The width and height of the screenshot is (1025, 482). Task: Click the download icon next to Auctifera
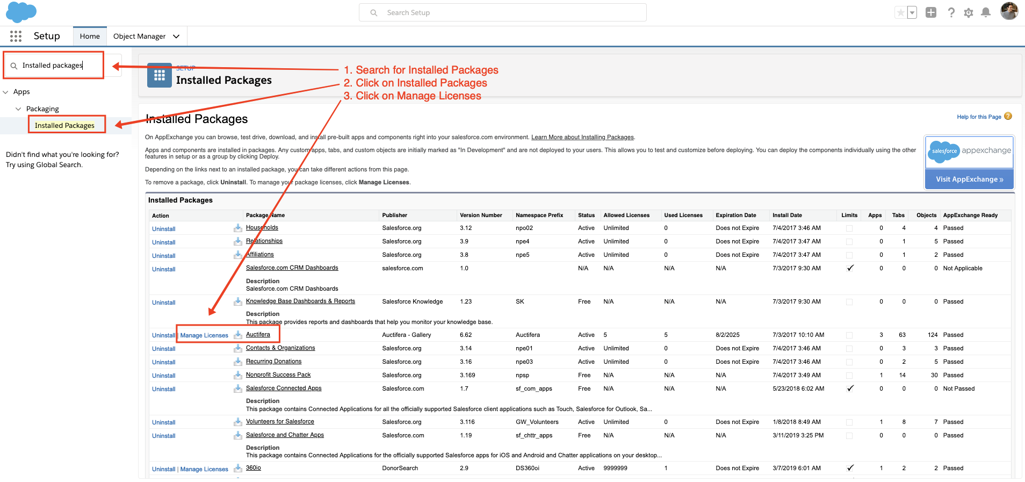coord(238,335)
